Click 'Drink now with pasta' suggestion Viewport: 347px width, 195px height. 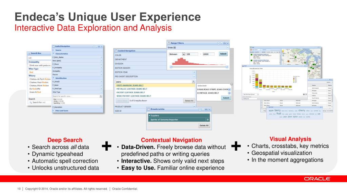40,65
